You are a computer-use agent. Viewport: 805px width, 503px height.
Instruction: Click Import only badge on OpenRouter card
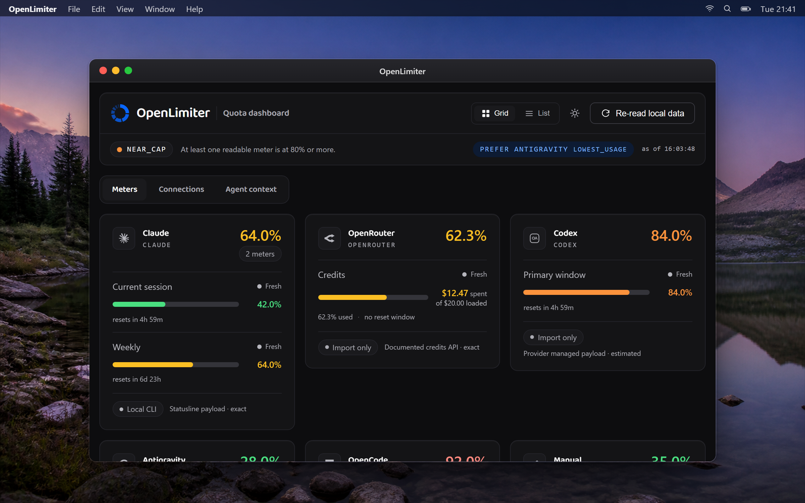pyautogui.click(x=347, y=348)
